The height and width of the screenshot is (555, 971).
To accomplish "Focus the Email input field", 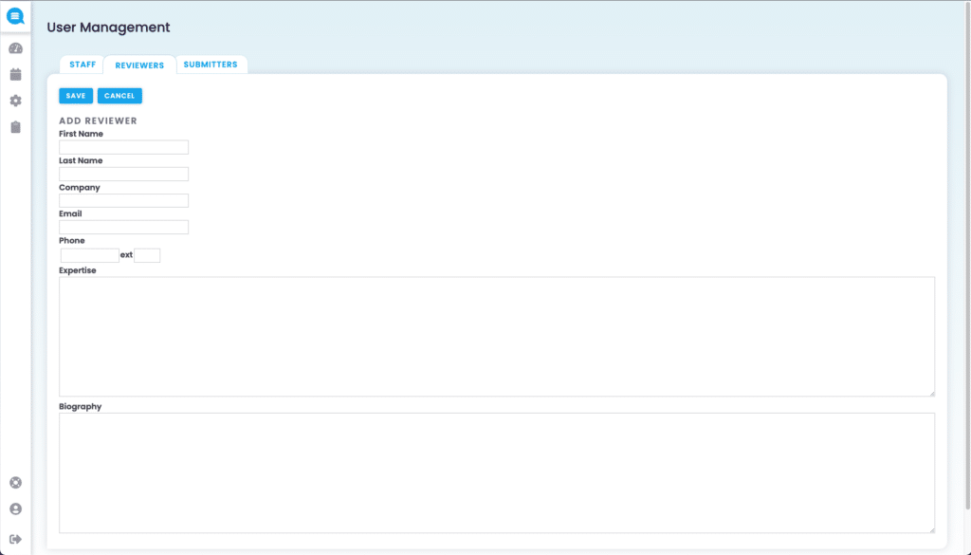I will click(124, 228).
